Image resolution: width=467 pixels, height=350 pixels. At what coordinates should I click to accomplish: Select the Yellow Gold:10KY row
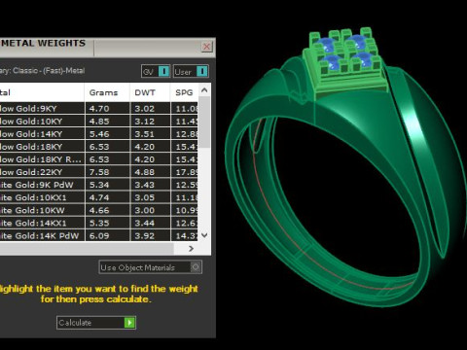99,122
